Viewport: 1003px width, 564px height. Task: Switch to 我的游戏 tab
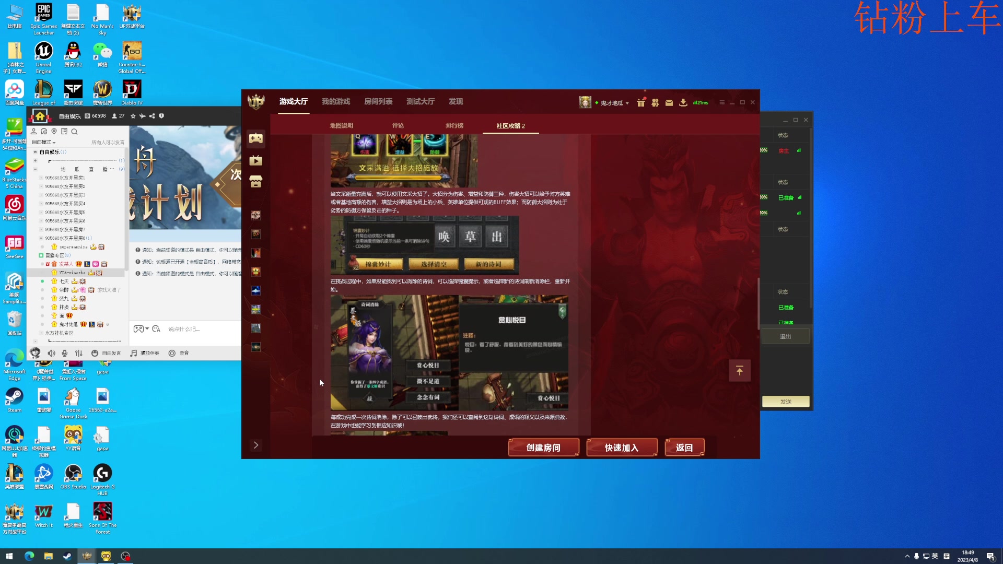[x=336, y=101]
